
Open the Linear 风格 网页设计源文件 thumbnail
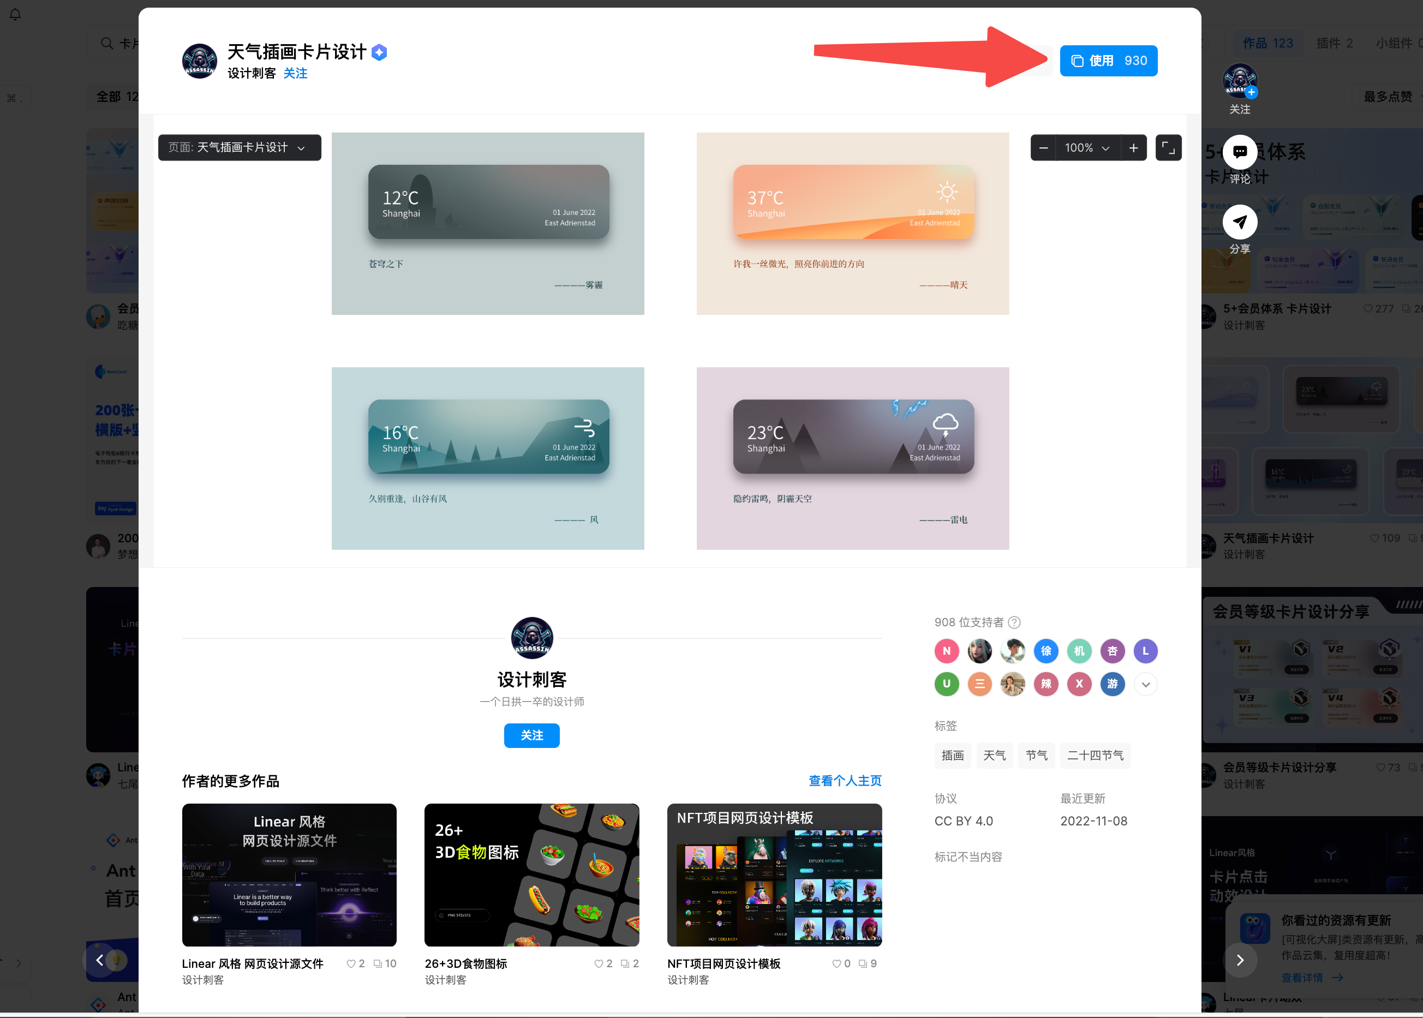tap(289, 875)
